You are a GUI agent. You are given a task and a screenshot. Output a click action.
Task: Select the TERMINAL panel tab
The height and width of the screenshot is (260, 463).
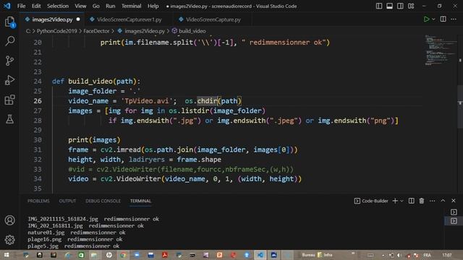pos(140,201)
